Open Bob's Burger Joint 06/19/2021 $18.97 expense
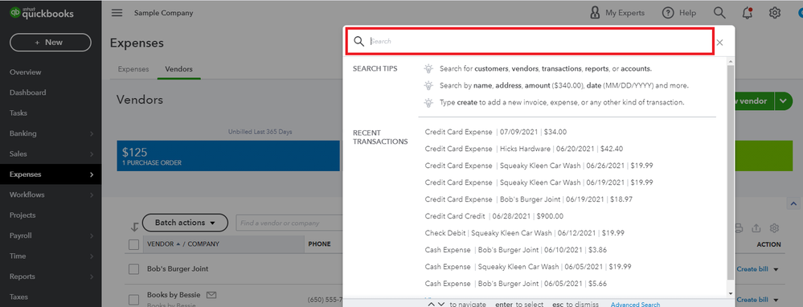The image size is (803, 307). (529, 199)
